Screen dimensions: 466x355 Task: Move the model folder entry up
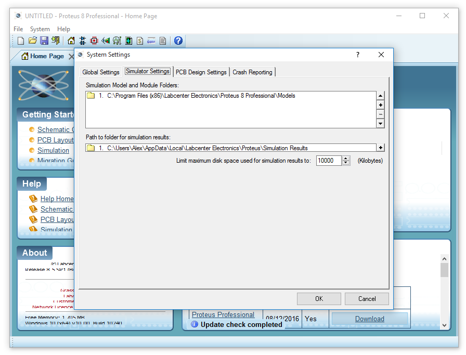(381, 96)
